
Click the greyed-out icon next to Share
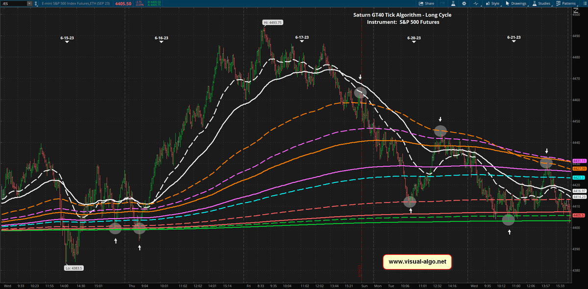(x=442, y=3)
